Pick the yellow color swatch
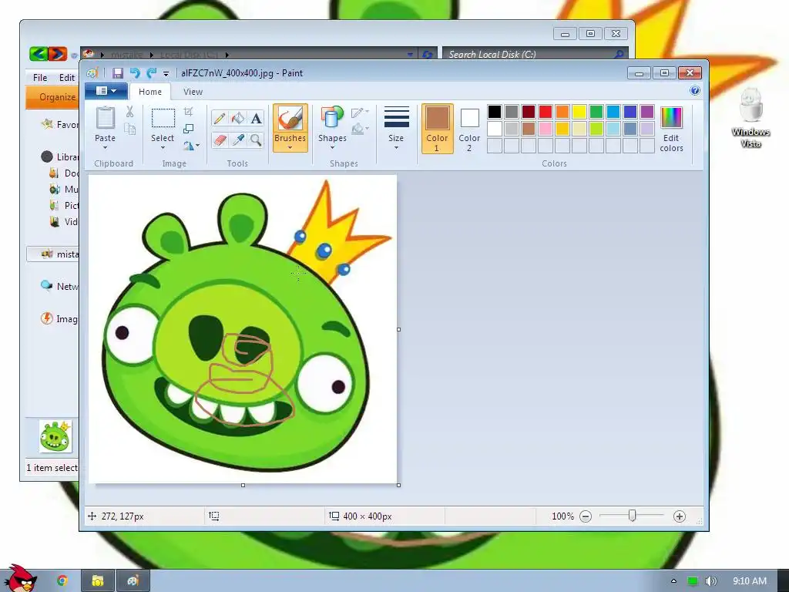This screenshot has height=592, width=789. [579, 111]
